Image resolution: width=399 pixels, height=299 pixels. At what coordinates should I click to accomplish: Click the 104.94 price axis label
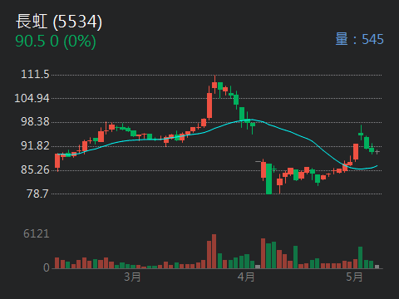(x=32, y=98)
